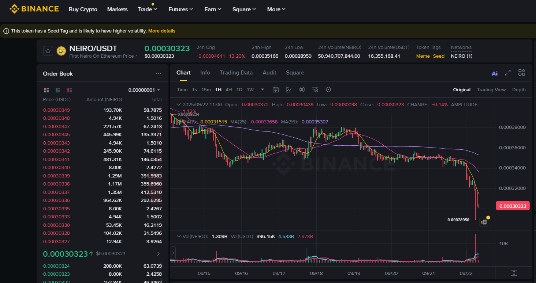
Task: Open the Trade navigation dropdown
Action: click(148, 9)
